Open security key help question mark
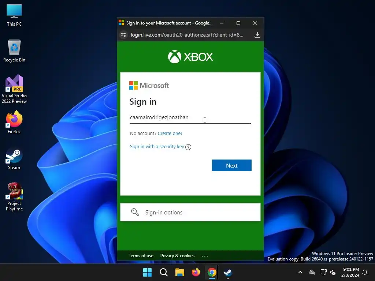Image resolution: width=375 pixels, height=281 pixels. click(x=188, y=147)
